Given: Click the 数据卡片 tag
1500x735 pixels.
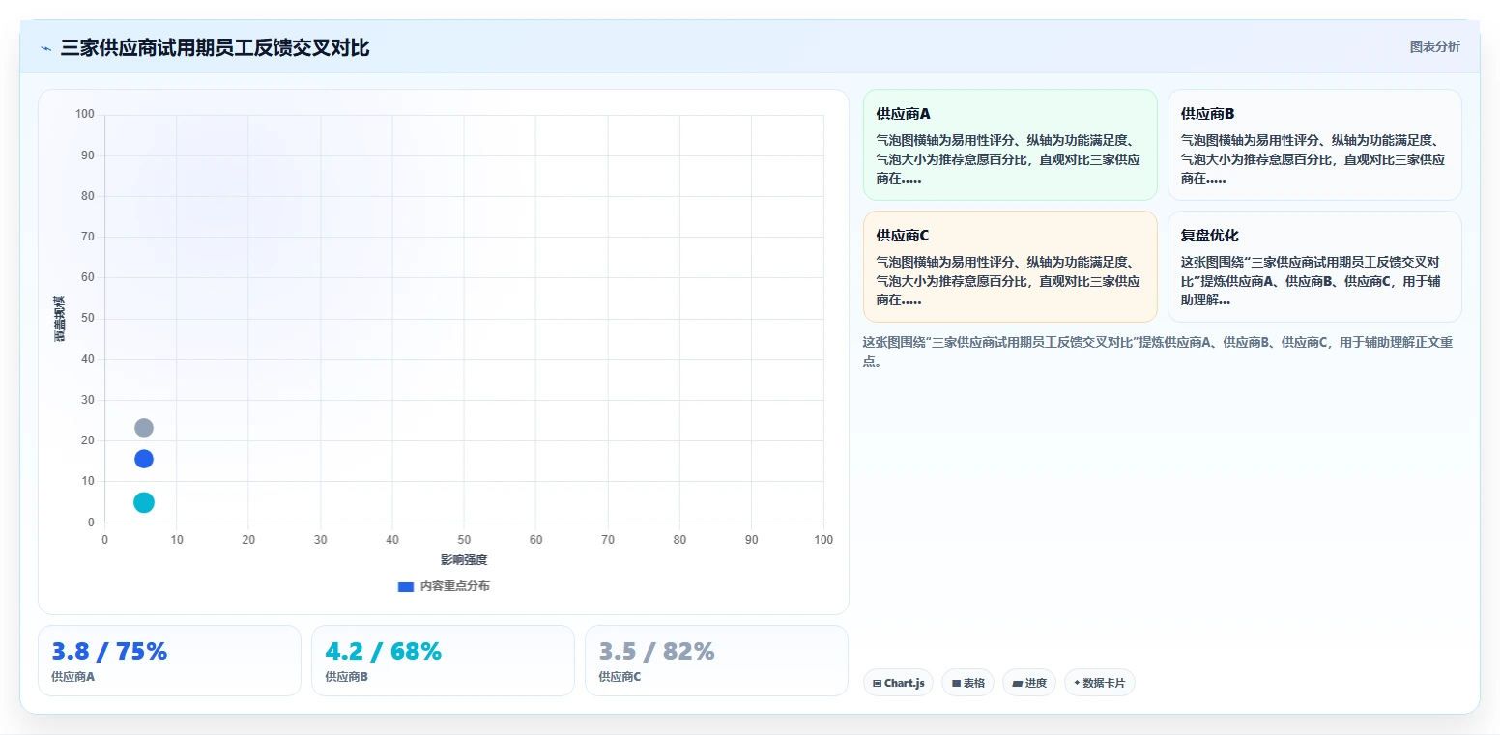Looking at the screenshot, I should (1099, 683).
